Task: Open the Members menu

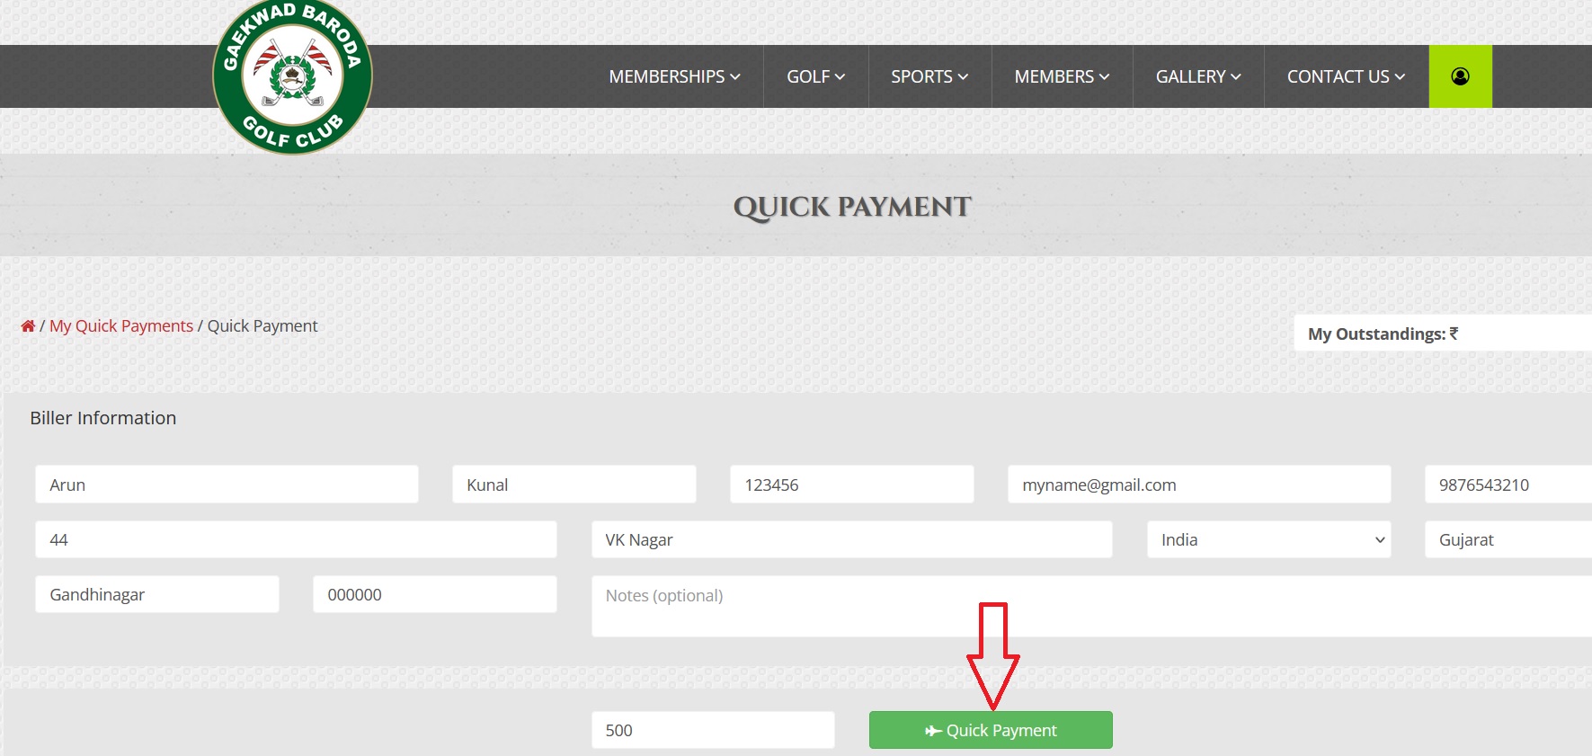Action: pos(1061,77)
